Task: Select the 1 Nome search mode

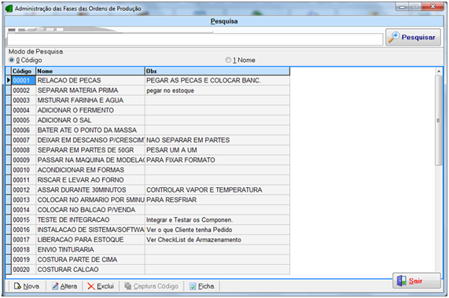Action: 240,60
